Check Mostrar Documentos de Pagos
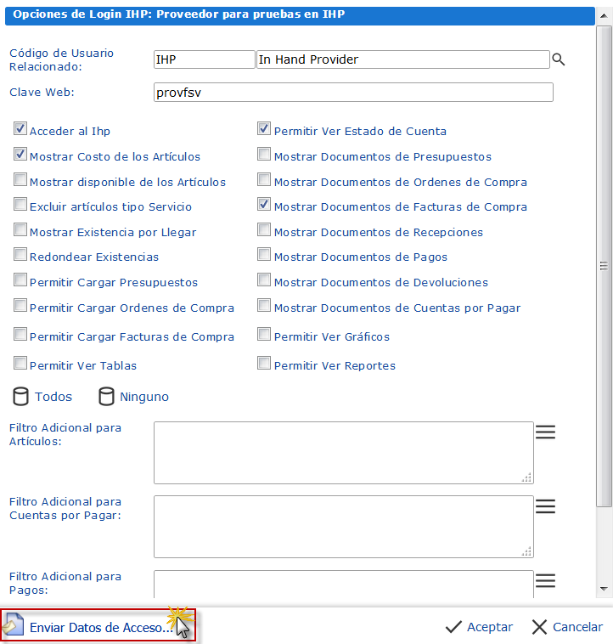The width and height of the screenshot is (613, 644). tap(264, 254)
